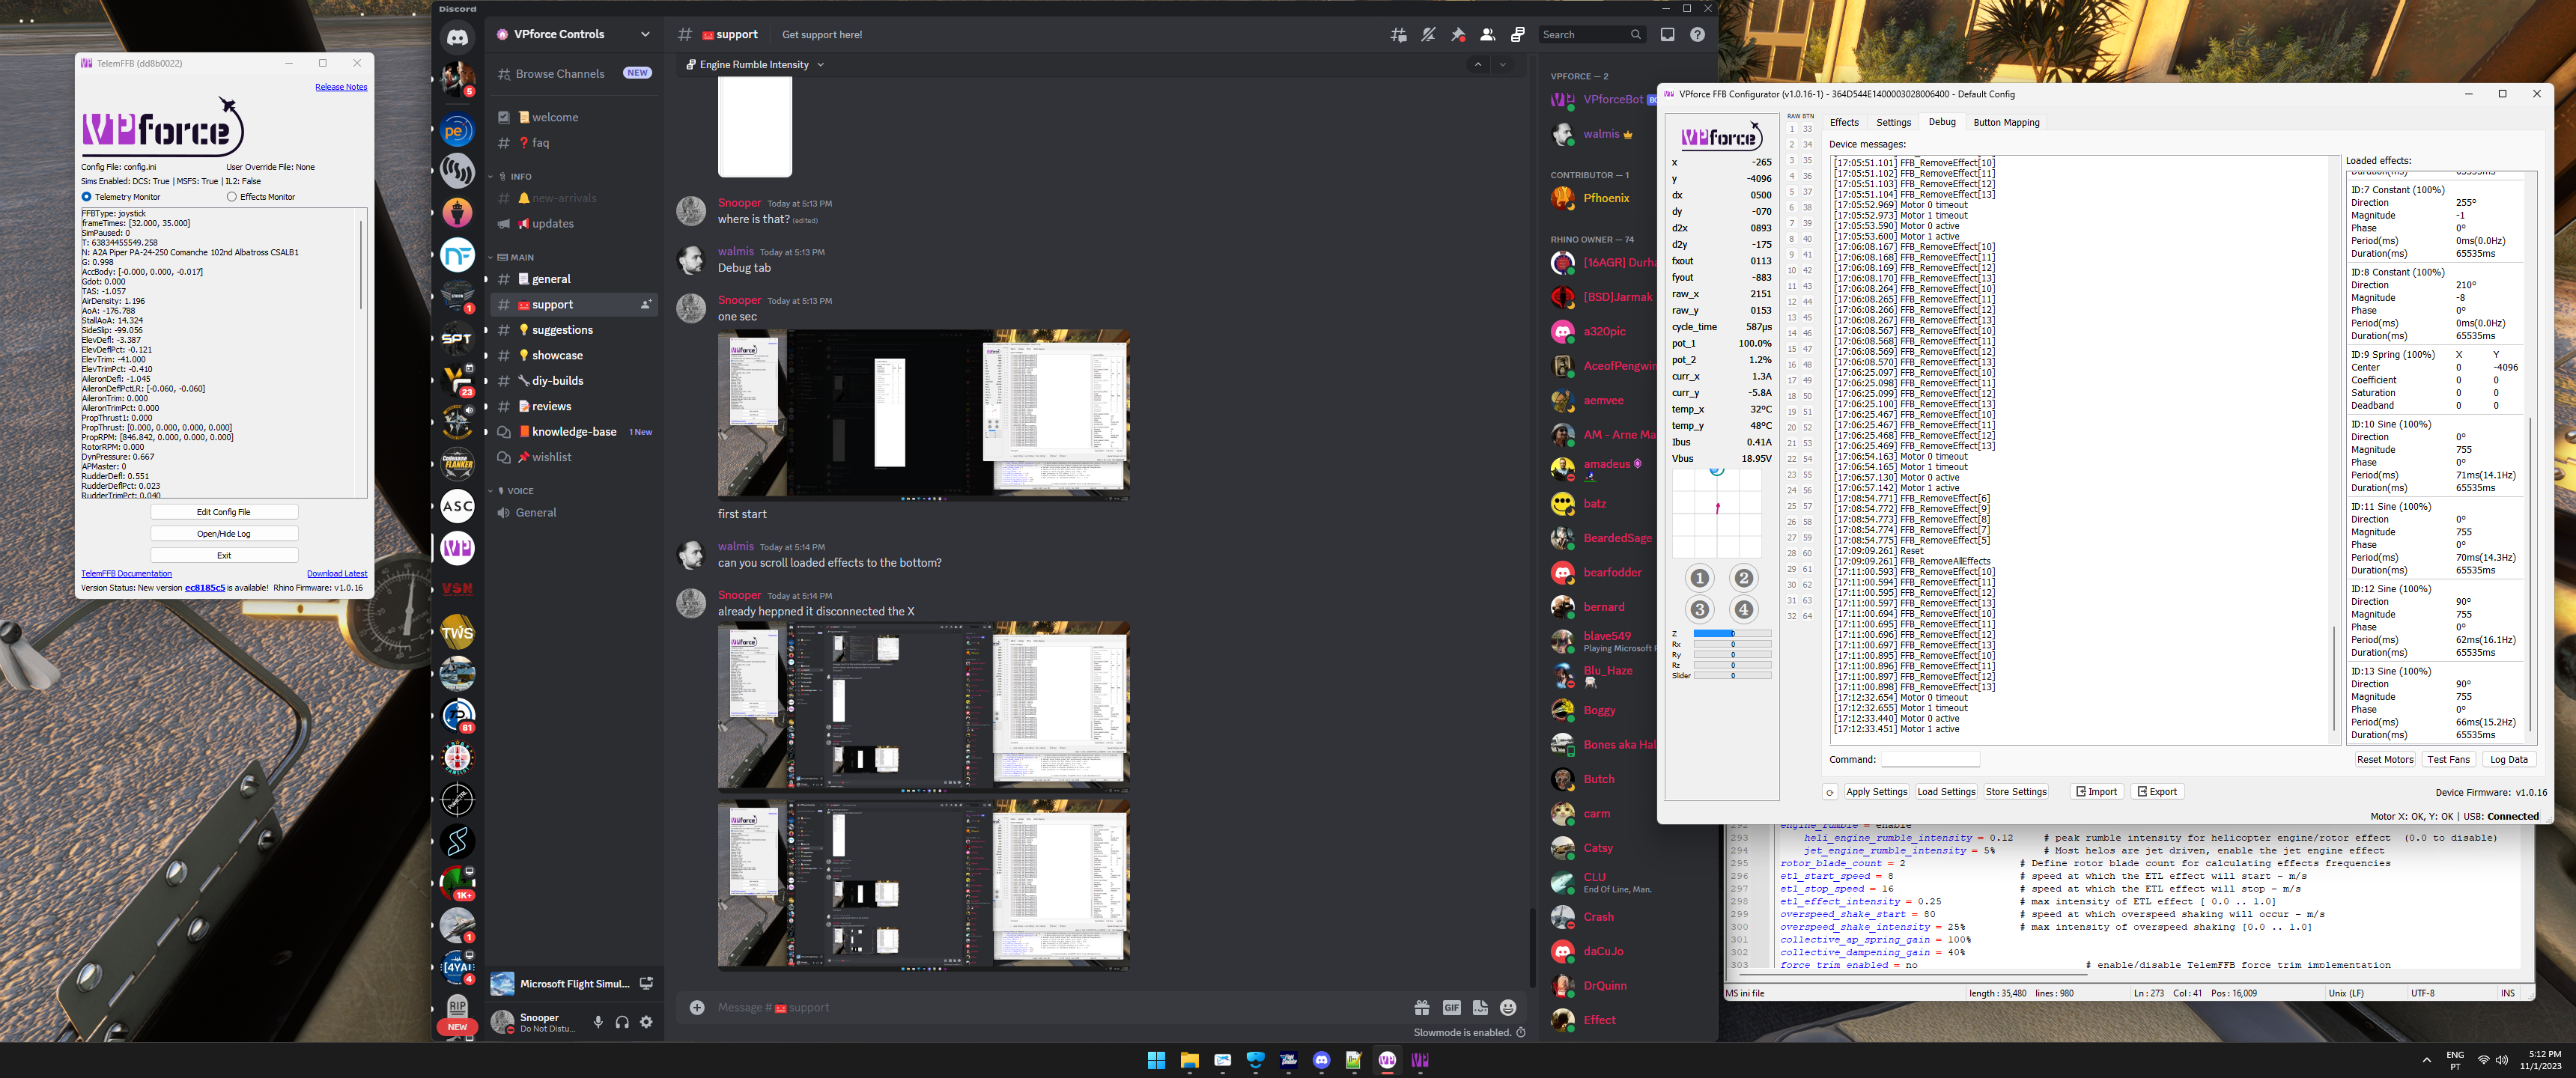2576x1078 pixels.
Task: Open Discord inbox icon
Action: [1667, 35]
